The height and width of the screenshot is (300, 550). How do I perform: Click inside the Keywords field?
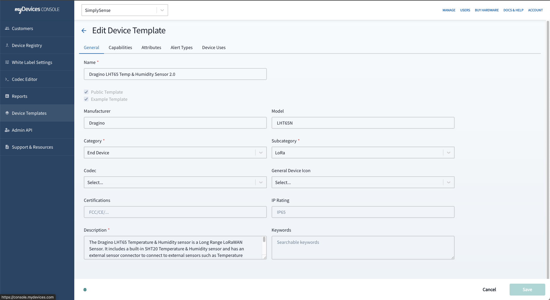(363, 247)
